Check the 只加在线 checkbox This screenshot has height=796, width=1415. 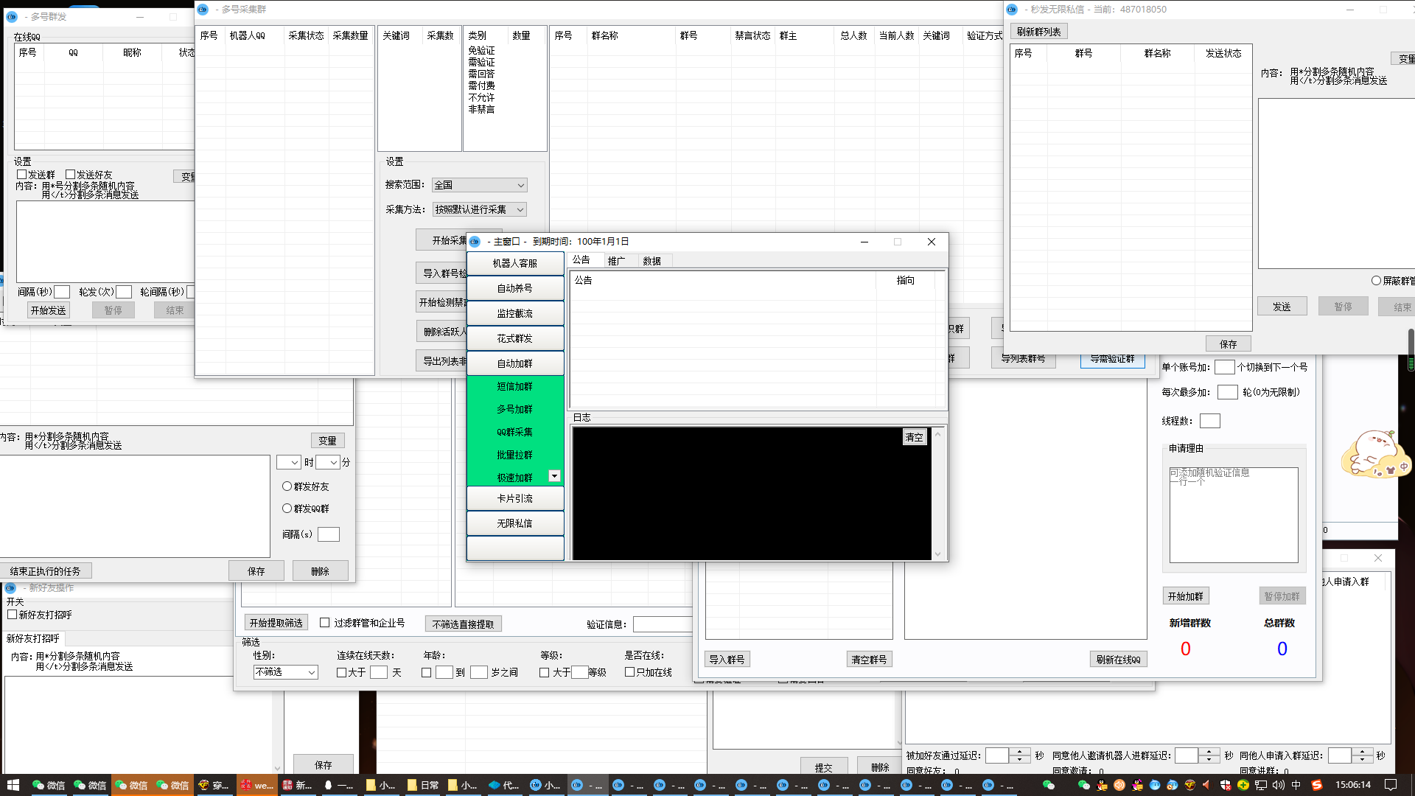[x=629, y=671]
